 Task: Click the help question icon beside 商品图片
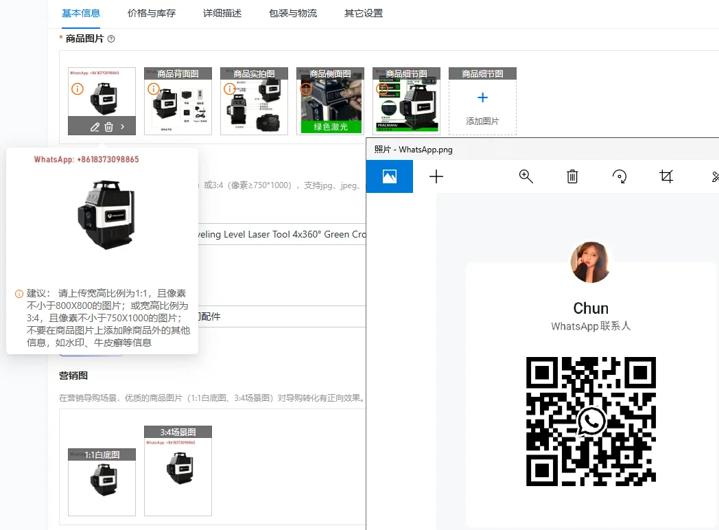111,39
